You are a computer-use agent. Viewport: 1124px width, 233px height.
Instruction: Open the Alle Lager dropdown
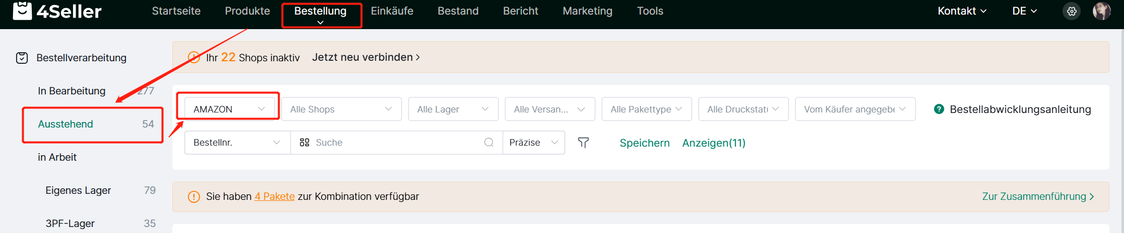click(453, 109)
